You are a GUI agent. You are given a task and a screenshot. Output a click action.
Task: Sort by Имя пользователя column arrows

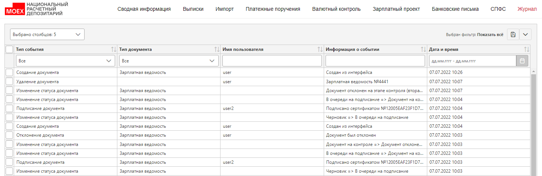tap(320, 49)
